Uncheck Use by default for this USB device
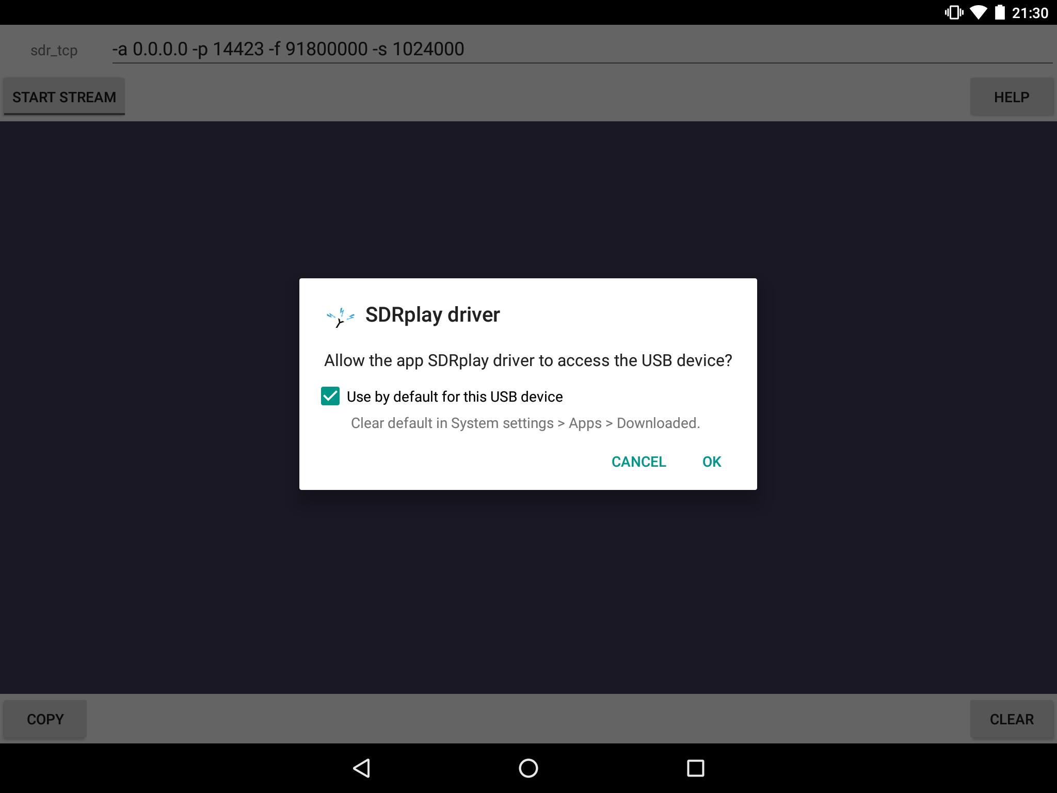The width and height of the screenshot is (1057, 793). (x=330, y=396)
